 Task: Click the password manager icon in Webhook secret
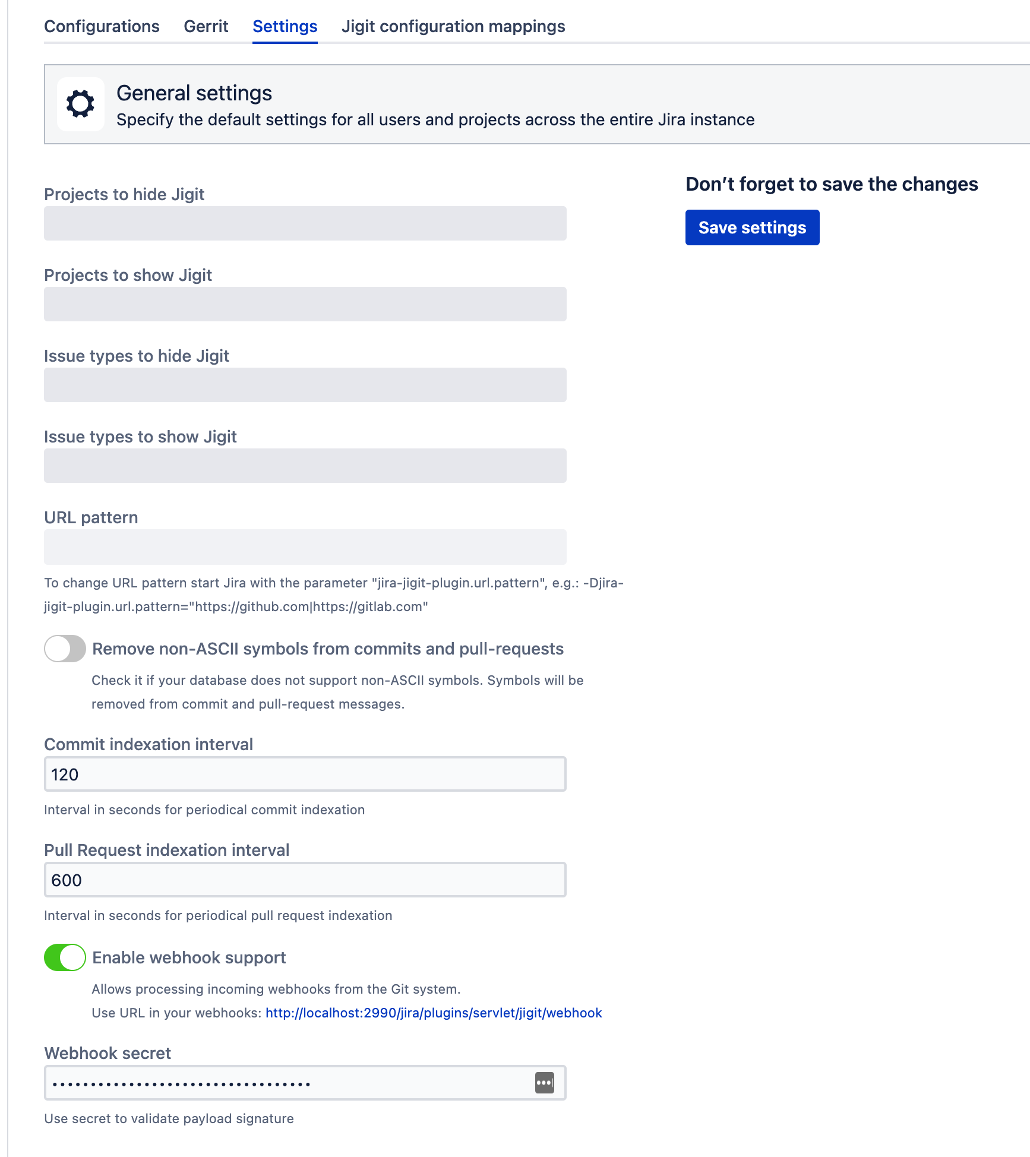point(544,1083)
